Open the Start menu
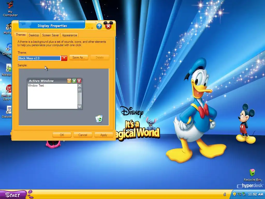 [x=13, y=195]
